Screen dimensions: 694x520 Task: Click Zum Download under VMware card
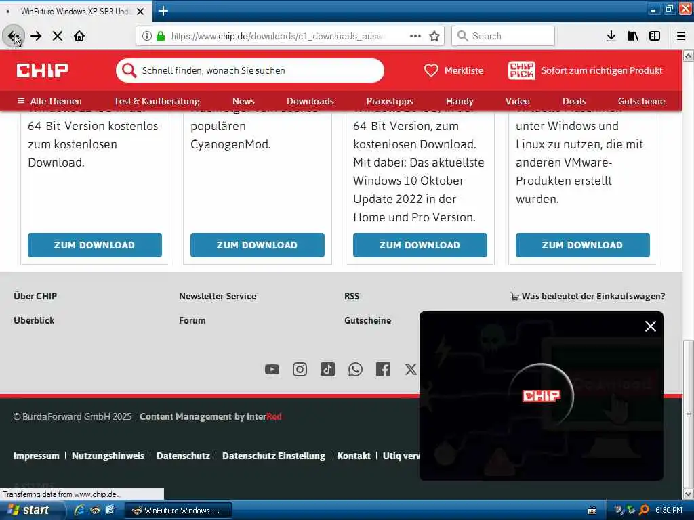[582, 245]
